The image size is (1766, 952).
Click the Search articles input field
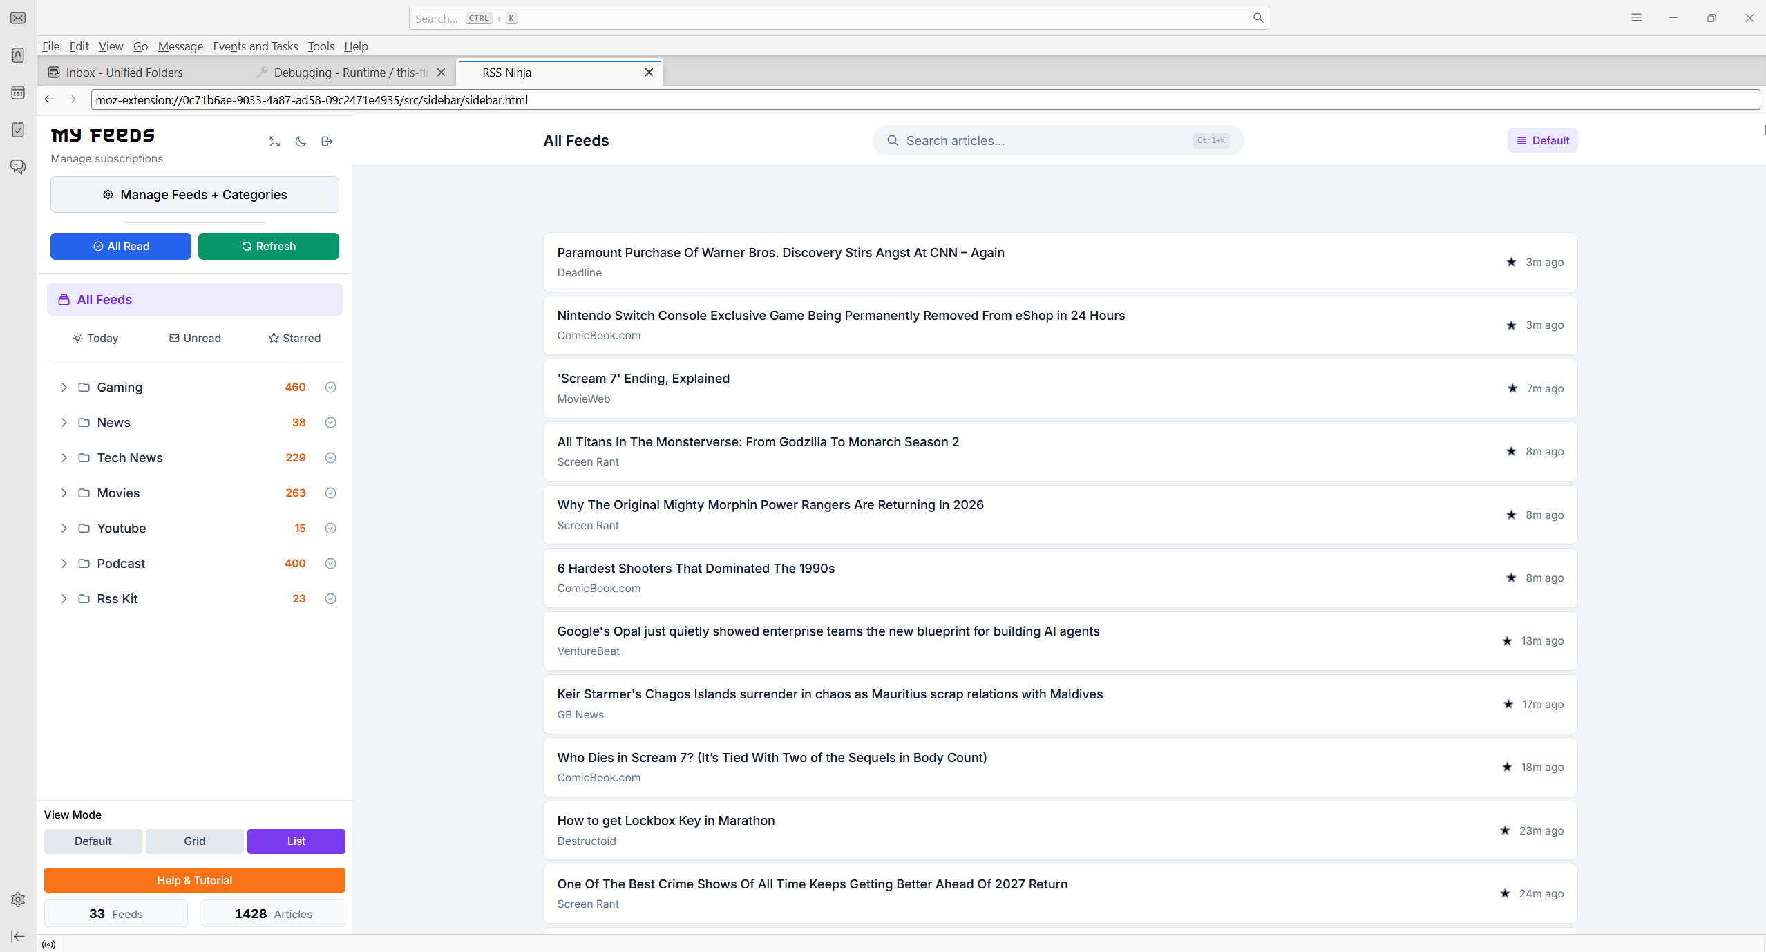[1043, 140]
